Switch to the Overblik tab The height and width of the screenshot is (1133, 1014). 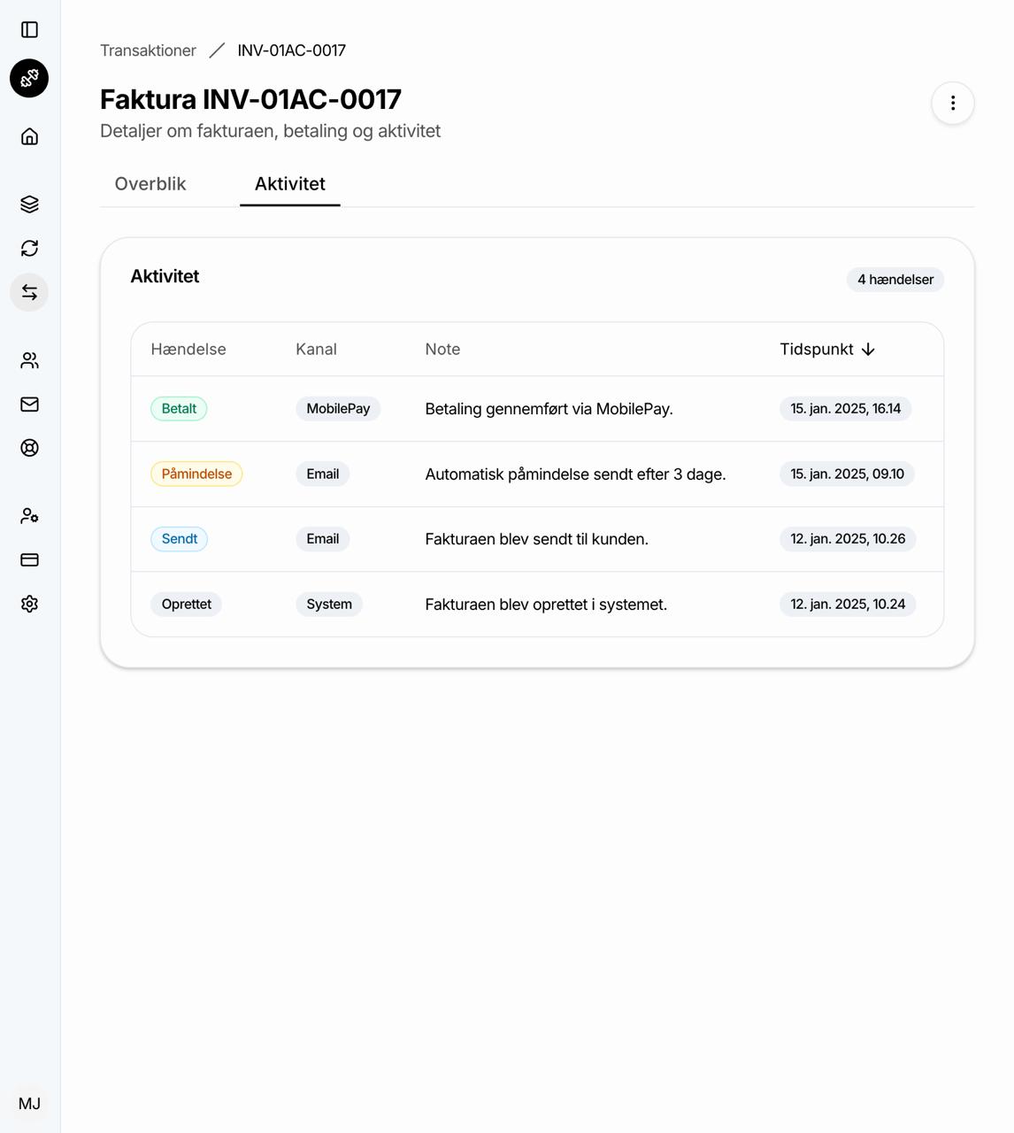coord(150,184)
